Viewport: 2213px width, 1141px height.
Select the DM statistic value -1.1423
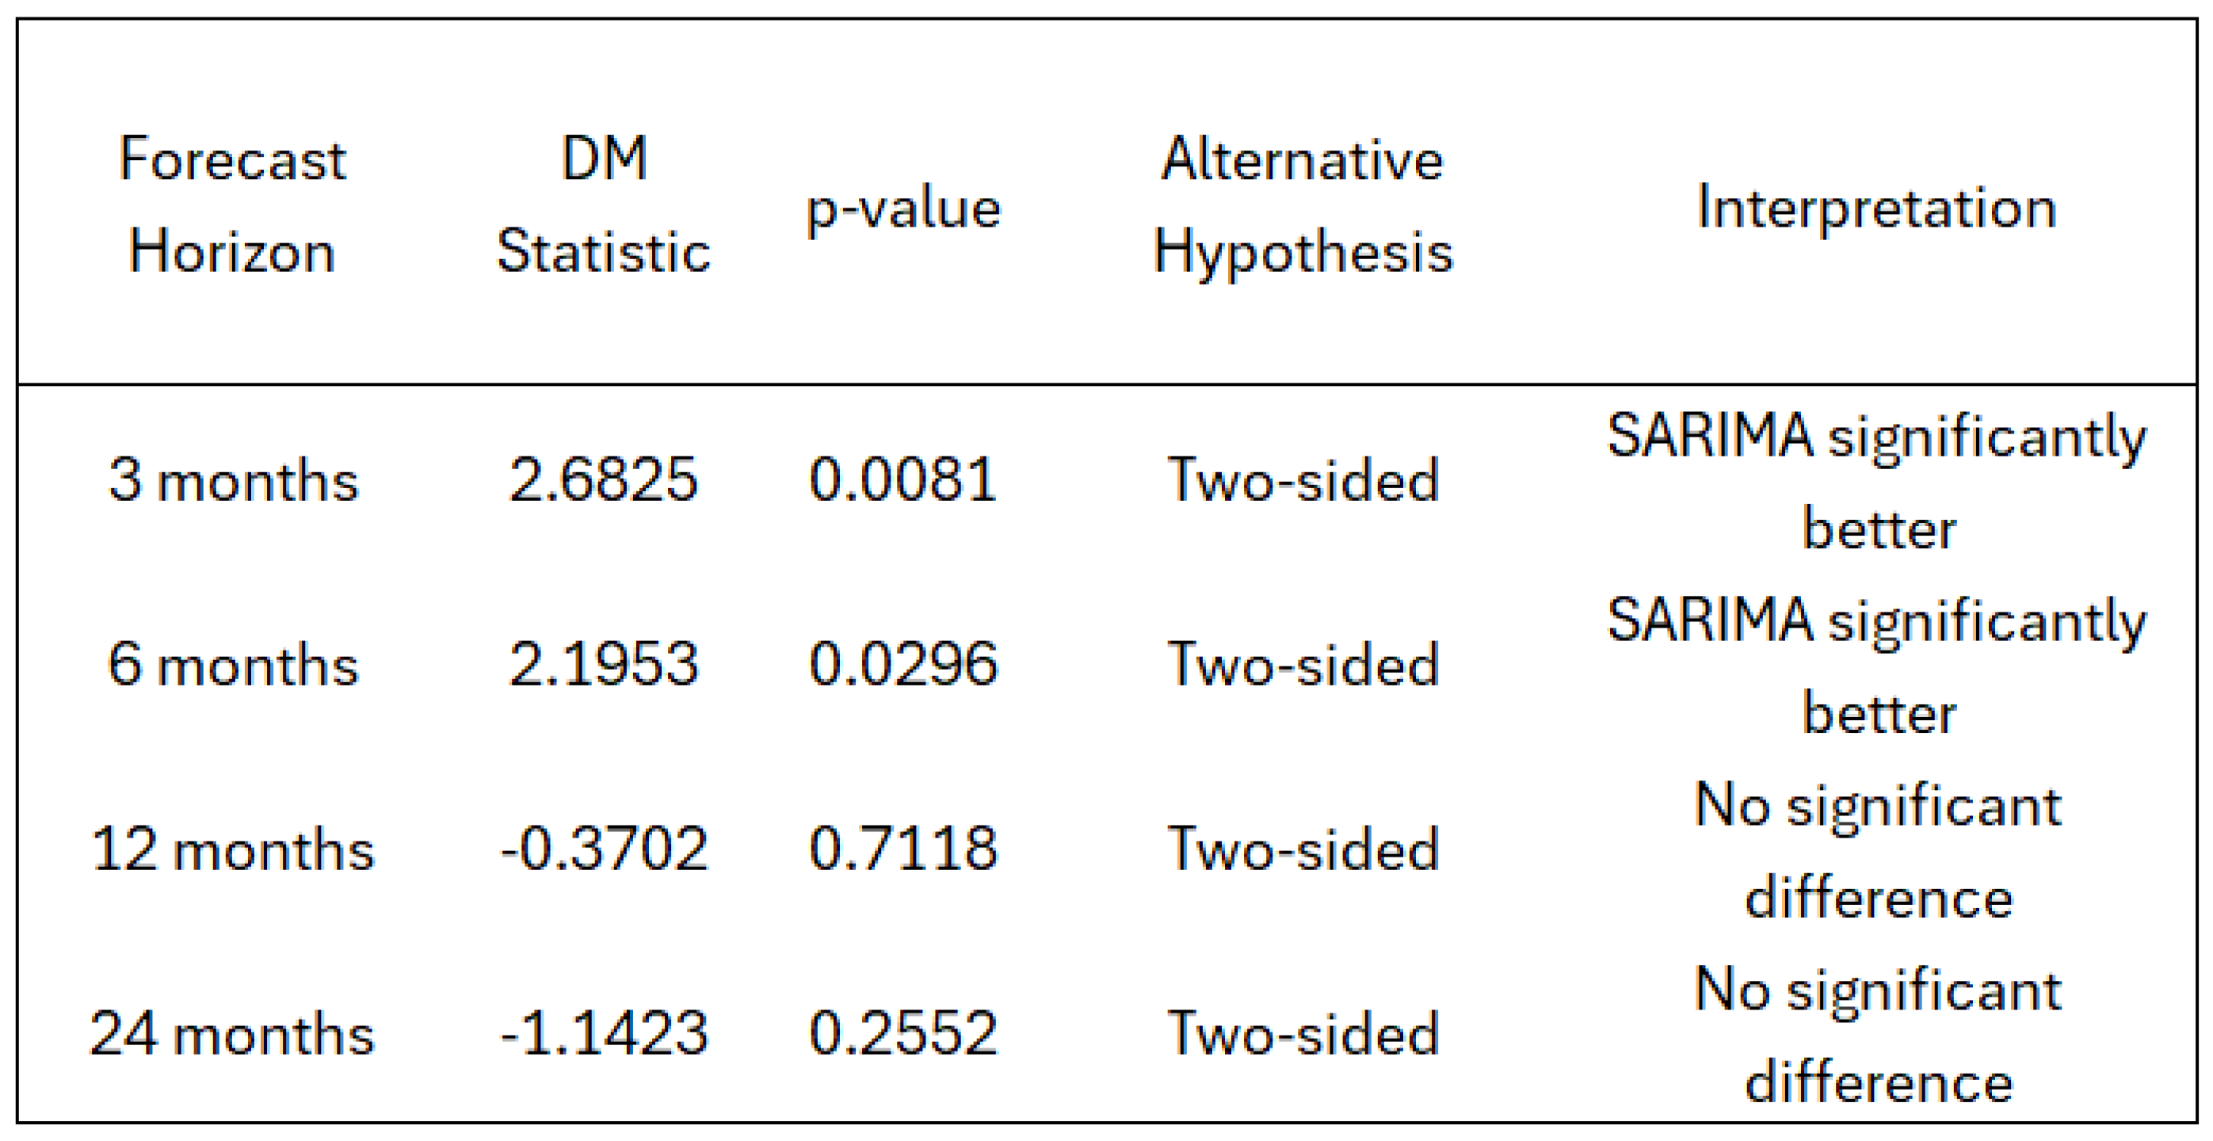point(603,1032)
